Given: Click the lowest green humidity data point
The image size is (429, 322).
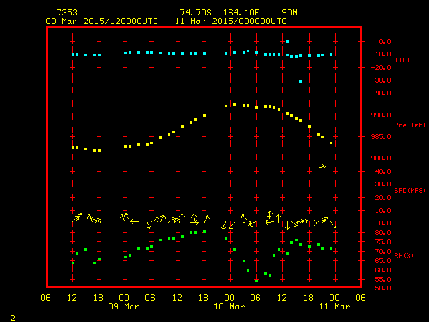Looking at the screenshot, I should [x=257, y=281].
